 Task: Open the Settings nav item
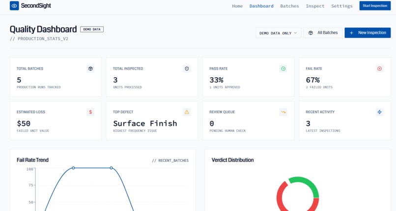point(341,6)
